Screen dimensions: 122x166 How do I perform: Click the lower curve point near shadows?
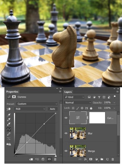27,142
